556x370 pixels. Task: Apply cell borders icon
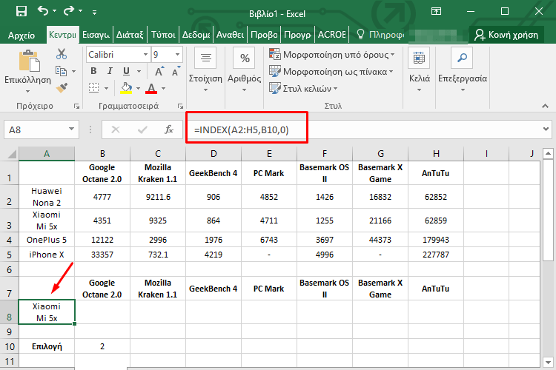pos(93,88)
